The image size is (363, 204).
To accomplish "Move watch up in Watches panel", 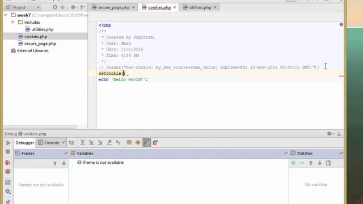I will 311,163.
